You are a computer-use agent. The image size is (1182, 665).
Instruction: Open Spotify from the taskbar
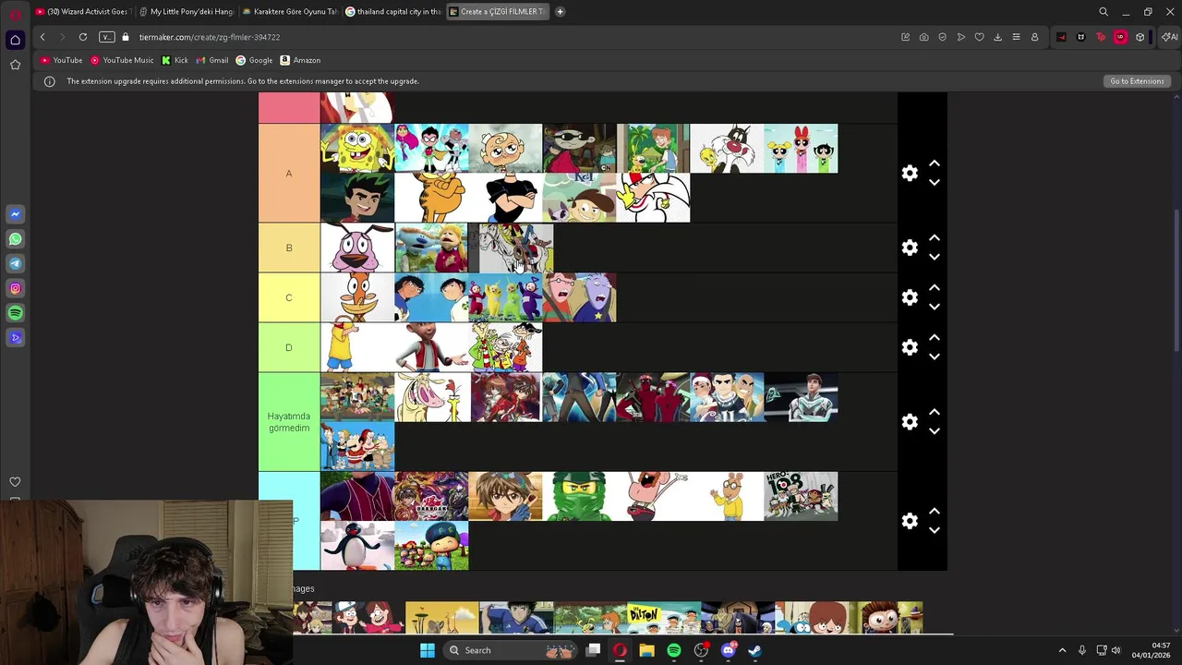tap(674, 650)
